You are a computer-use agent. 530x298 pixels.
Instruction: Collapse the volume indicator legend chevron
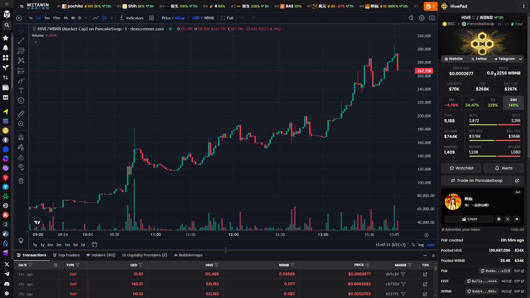coord(36,42)
